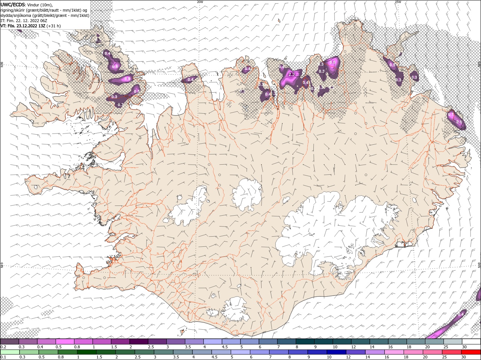
Task: Select the grey 0.2 swatch in the snow legend
Action: click(9, 342)
